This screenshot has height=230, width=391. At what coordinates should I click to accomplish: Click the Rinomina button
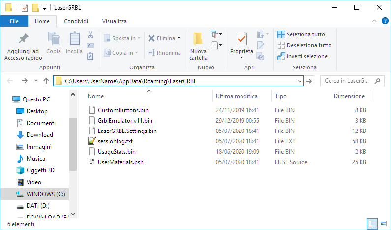164,53
